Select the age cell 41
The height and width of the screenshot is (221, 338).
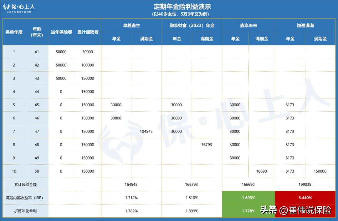coord(37,52)
